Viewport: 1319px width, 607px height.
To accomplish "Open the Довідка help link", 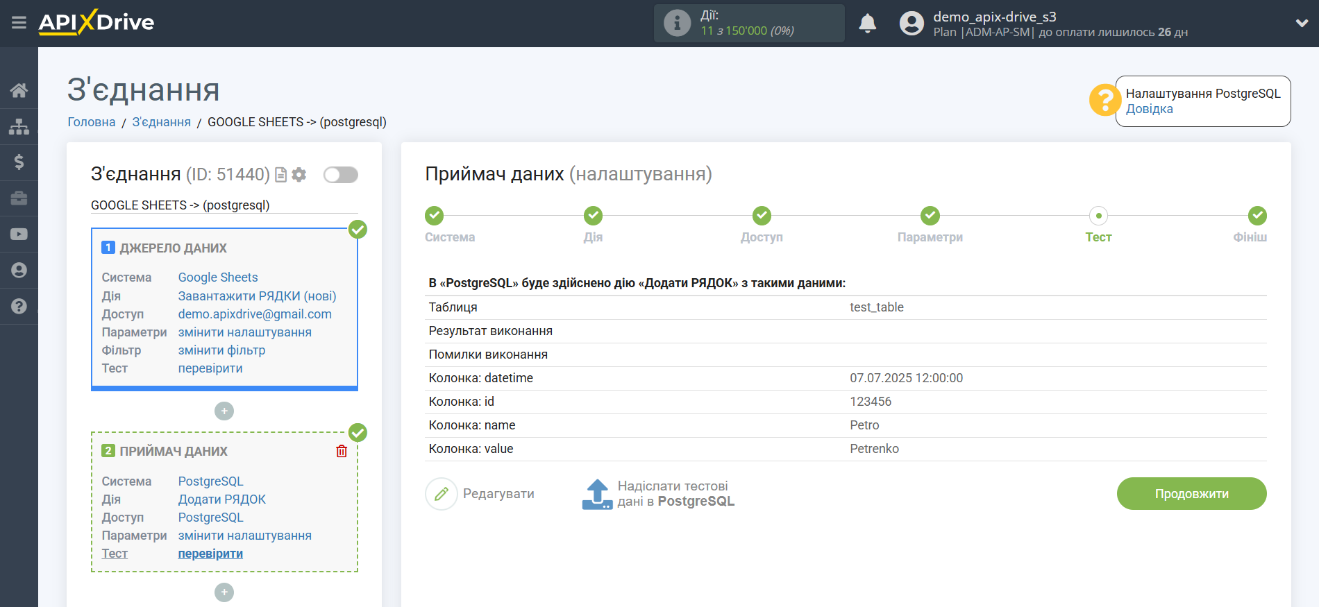I will 1149,109.
